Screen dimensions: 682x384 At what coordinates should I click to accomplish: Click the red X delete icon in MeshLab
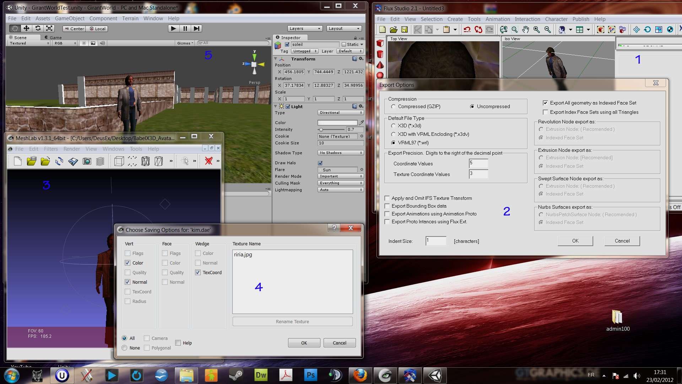click(x=209, y=161)
